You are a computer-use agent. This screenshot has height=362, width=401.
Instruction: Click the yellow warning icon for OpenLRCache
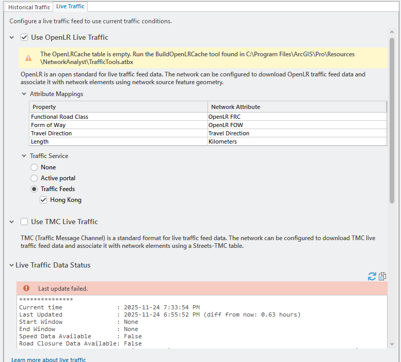click(x=28, y=58)
